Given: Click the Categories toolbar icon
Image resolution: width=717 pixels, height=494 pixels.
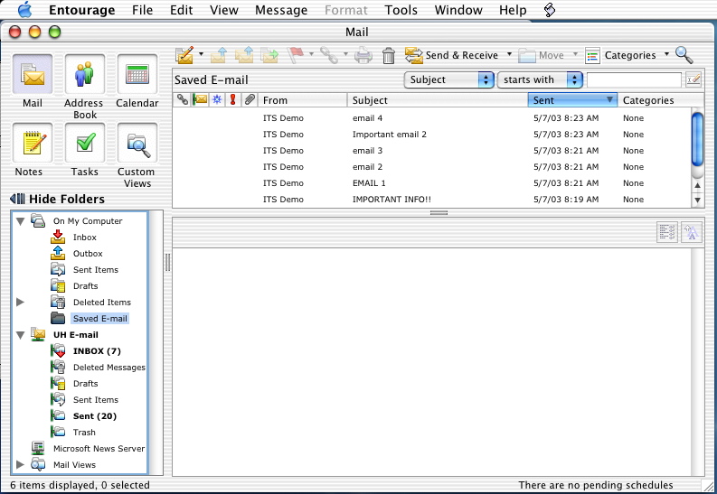Looking at the screenshot, I should coord(592,56).
